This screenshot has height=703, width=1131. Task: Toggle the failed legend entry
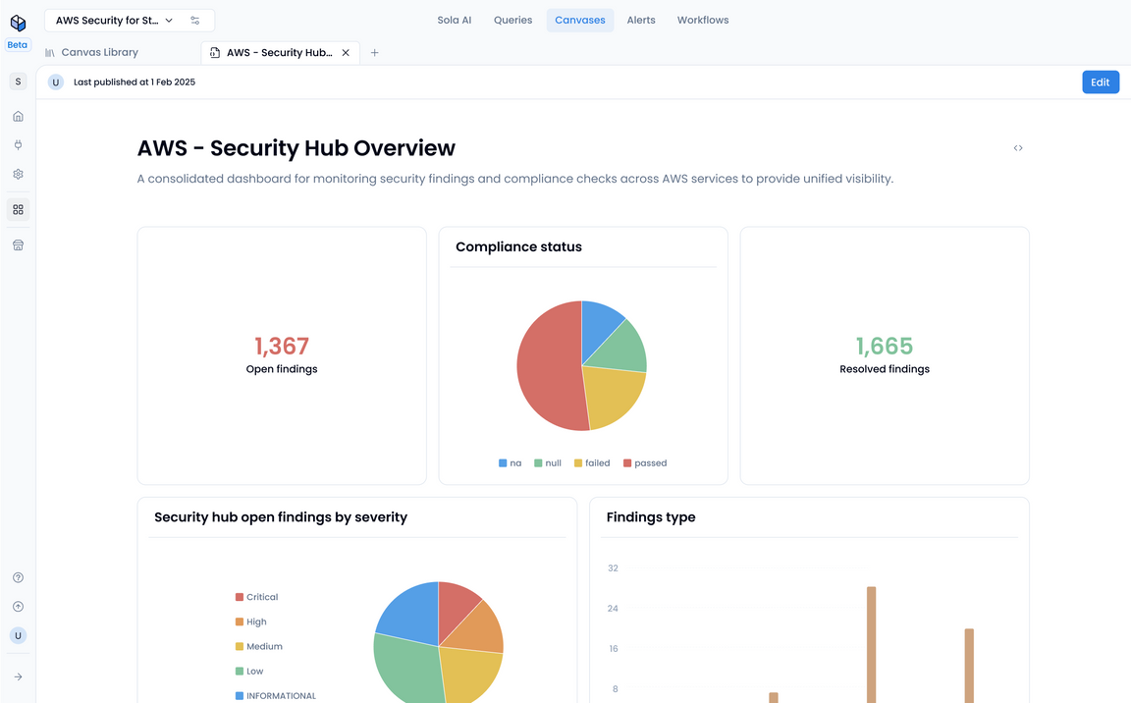pyautogui.click(x=592, y=462)
